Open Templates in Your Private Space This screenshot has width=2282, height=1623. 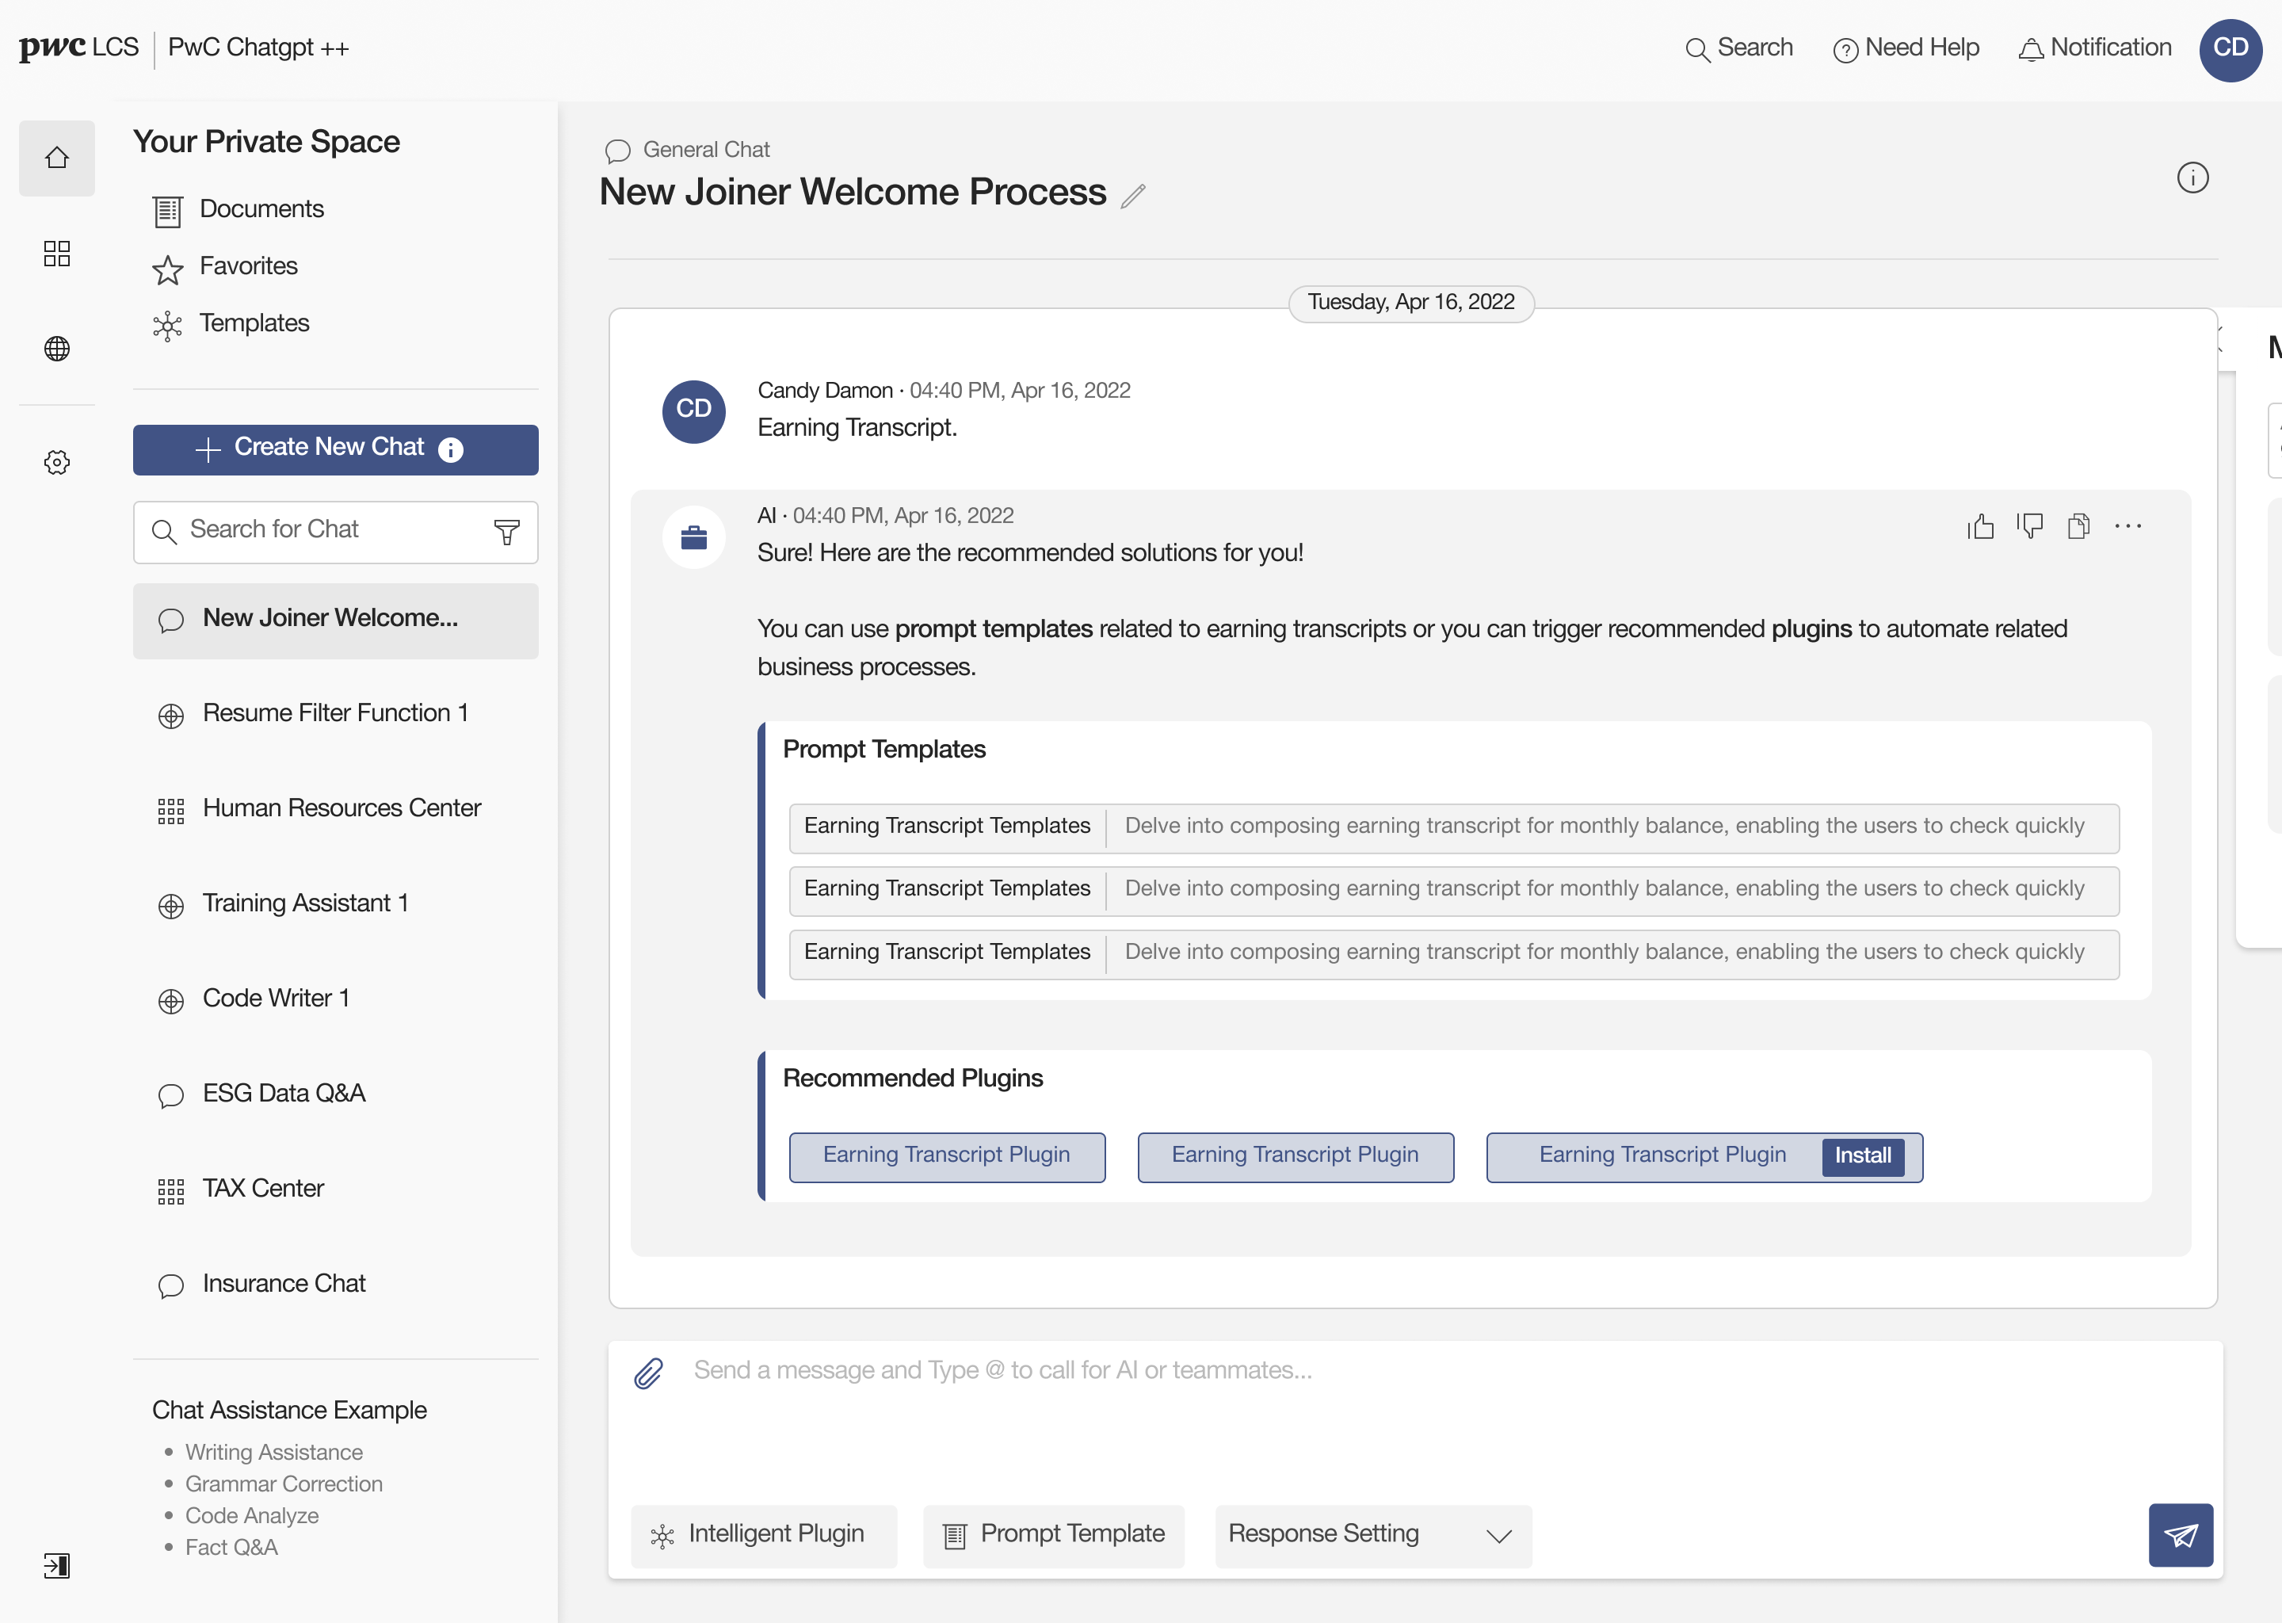254,324
